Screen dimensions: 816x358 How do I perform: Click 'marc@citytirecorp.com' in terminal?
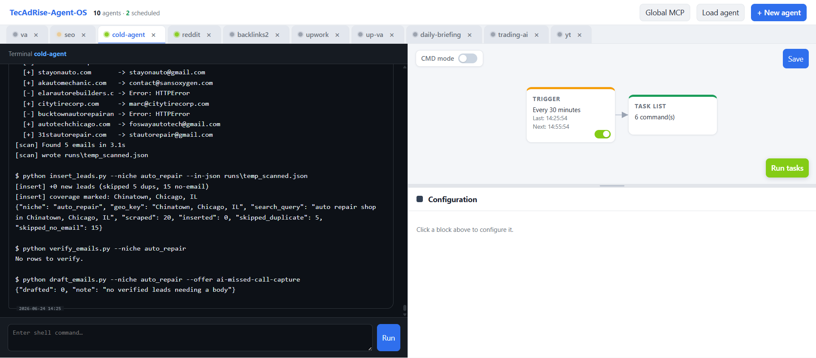click(169, 104)
